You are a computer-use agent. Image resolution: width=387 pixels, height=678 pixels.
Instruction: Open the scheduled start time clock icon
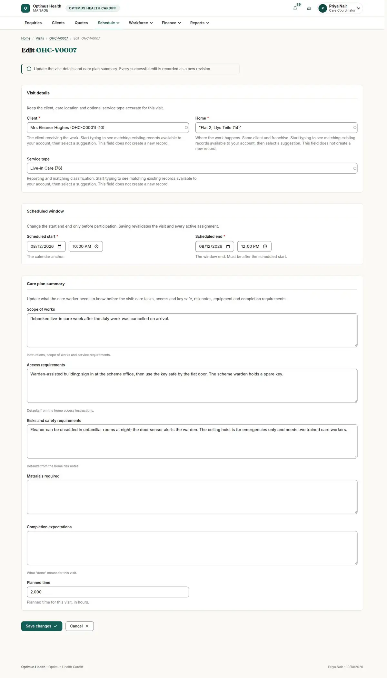(96, 246)
